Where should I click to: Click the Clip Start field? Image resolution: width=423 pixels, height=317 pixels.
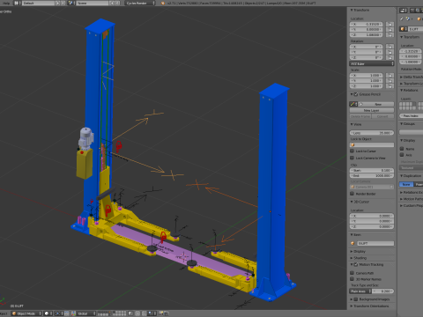click(372, 170)
